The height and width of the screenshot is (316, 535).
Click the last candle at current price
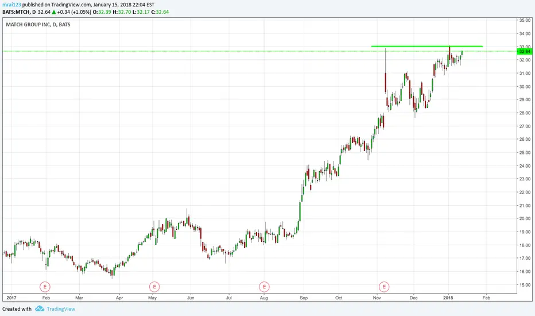tap(462, 53)
